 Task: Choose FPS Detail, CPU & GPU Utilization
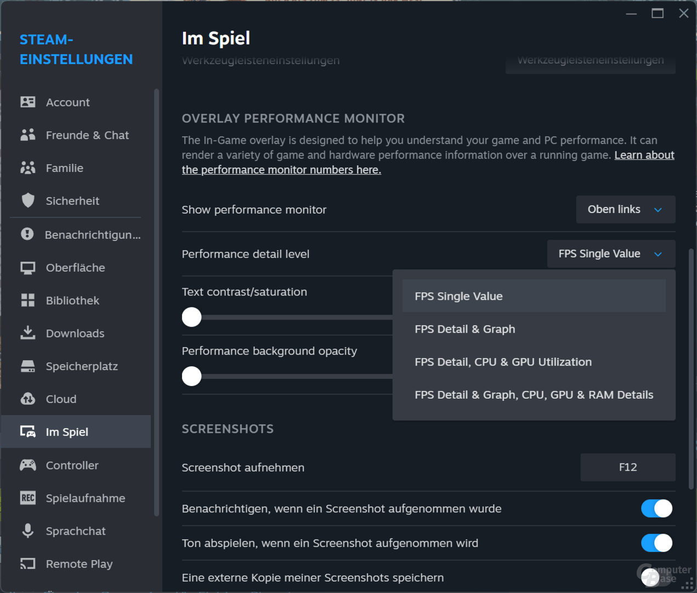[x=534, y=362]
